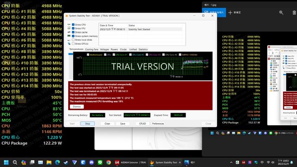Viewport: 297px width, 167px height.
Task: Open LINE app from the taskbar
Action: [100, 162]
